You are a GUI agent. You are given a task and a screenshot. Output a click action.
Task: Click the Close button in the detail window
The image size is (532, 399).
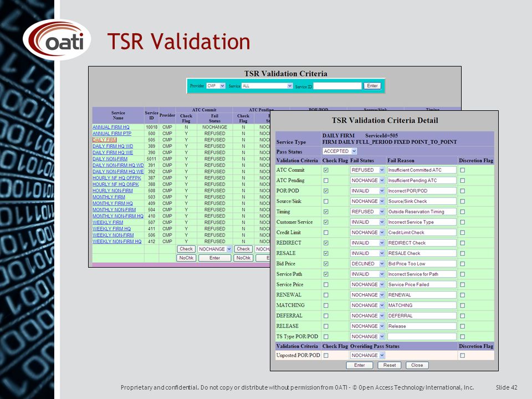(417, 365)
